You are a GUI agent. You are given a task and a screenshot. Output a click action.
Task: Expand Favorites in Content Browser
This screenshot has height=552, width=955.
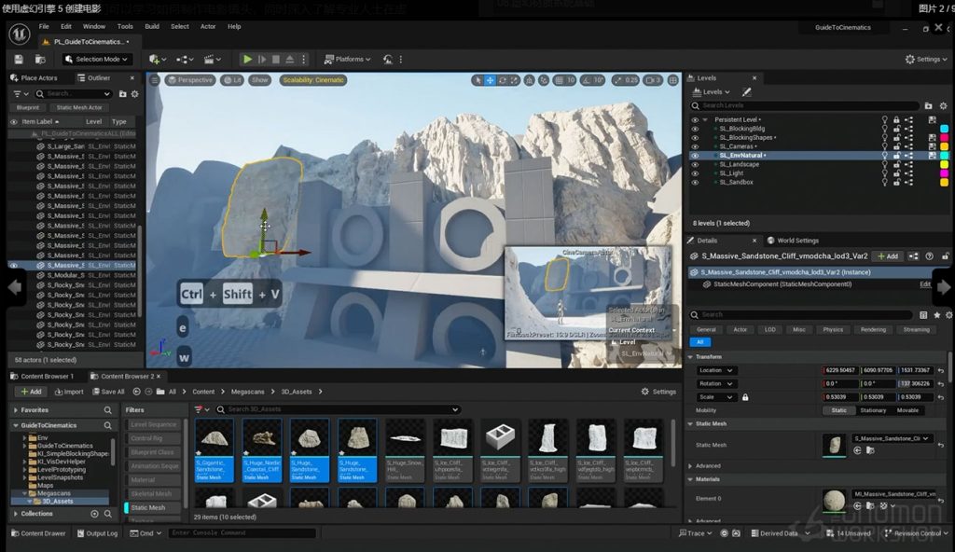[x=16, y=410]
